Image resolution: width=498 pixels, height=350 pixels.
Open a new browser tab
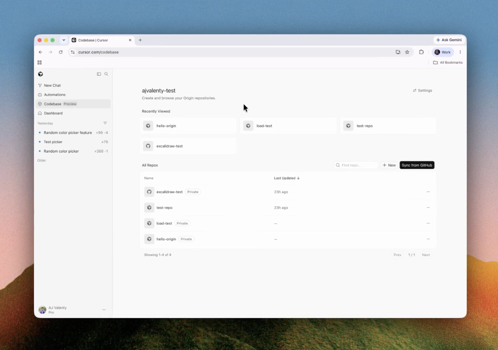(x=140, y=40)
